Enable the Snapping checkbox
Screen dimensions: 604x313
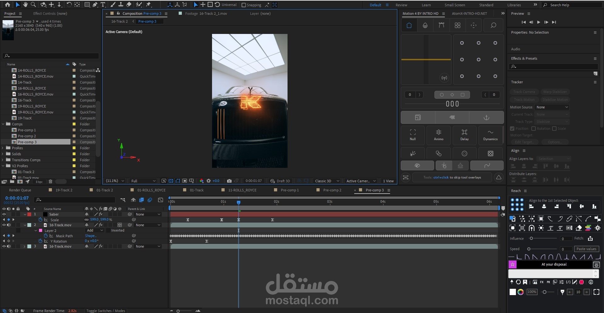243,5
